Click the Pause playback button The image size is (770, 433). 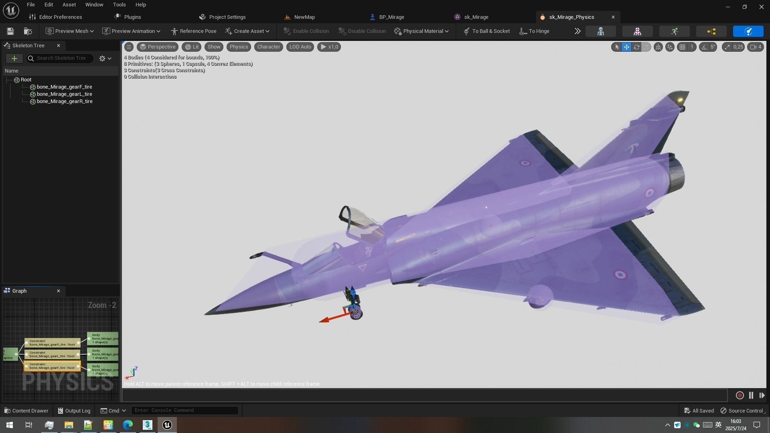[751, 396]
